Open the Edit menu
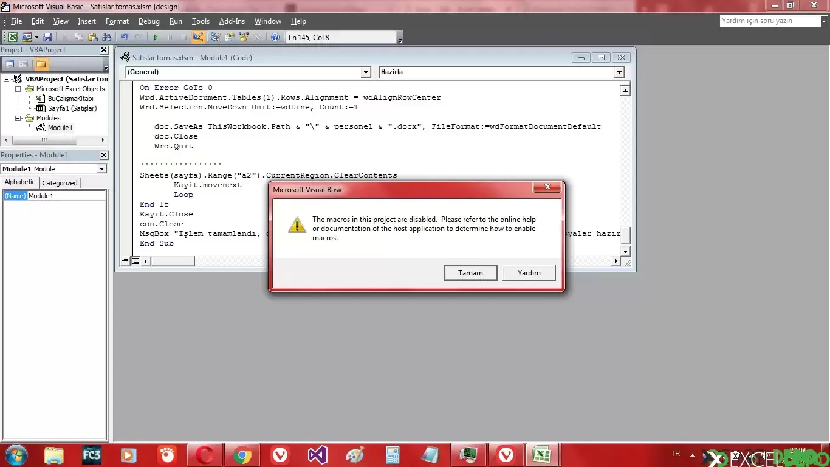Viewport: 830px width, 467px height. coord(38,21)
